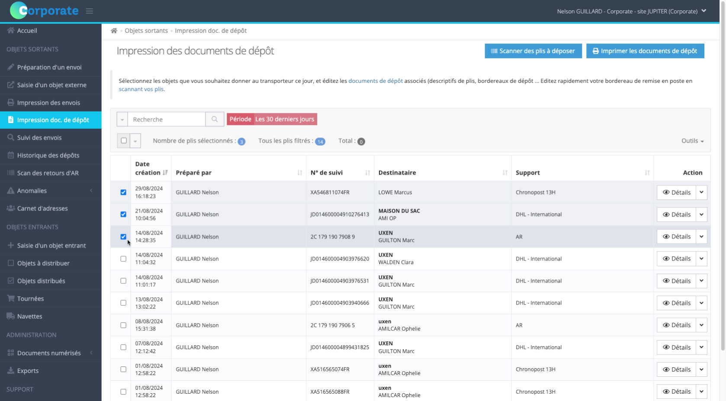Click the plus icon for Saisie d'un objet entrant

tap(11, 245)
